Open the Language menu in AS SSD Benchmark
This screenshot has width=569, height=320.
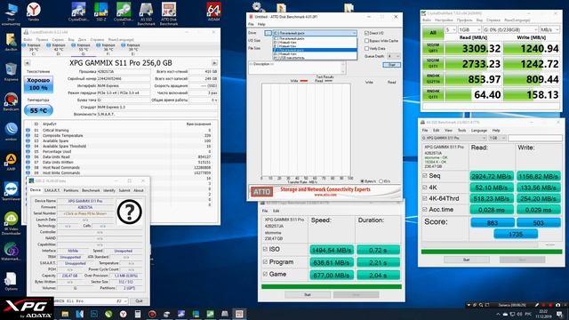click(x=478, y=131)
